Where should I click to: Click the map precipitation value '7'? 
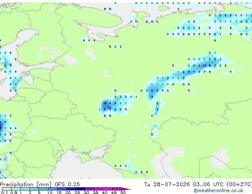(x=194, y=72)
